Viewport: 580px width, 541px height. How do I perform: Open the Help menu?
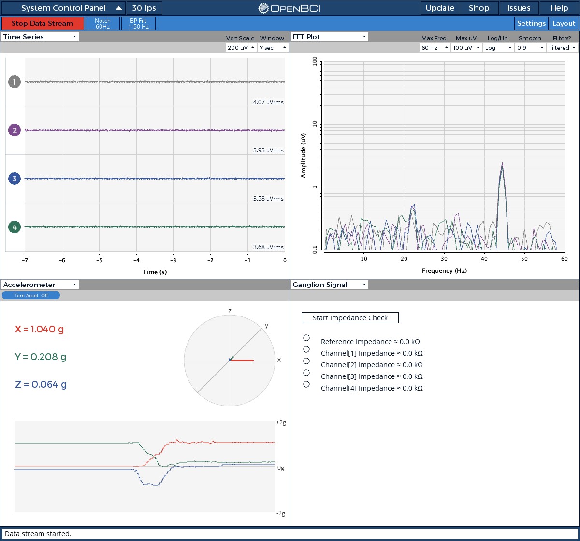[x=559, y=8]
